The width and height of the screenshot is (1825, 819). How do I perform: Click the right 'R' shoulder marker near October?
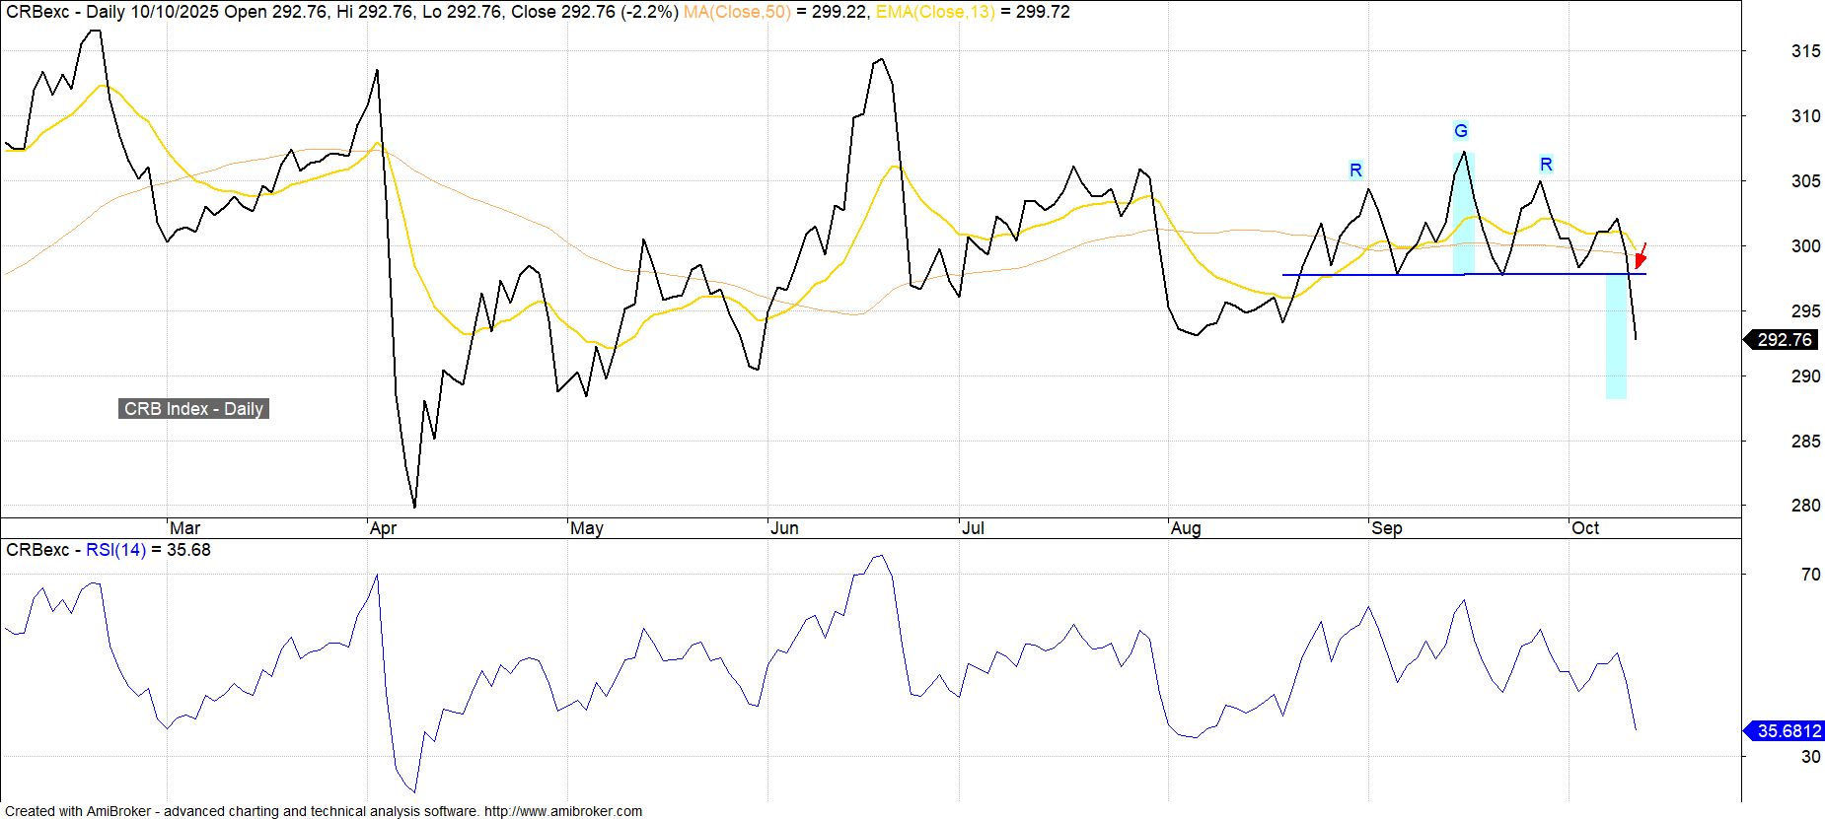click(x=1546, y=165)
